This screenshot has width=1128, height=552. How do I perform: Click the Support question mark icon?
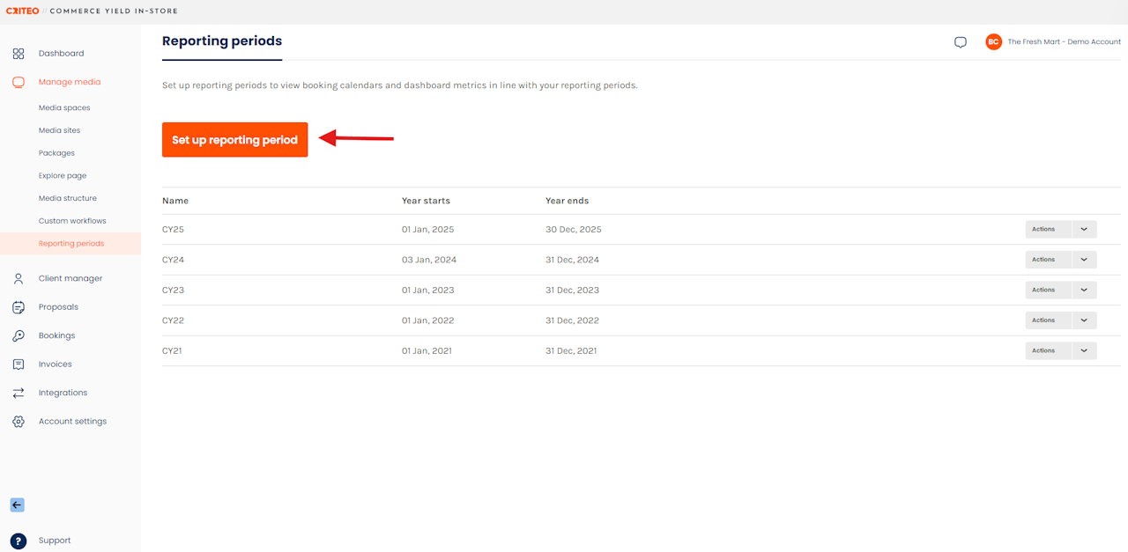point(19,541)
